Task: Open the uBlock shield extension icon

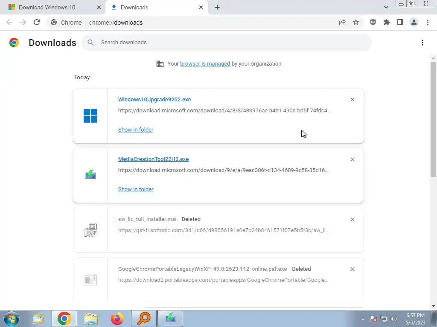Action: pos(373,22)
